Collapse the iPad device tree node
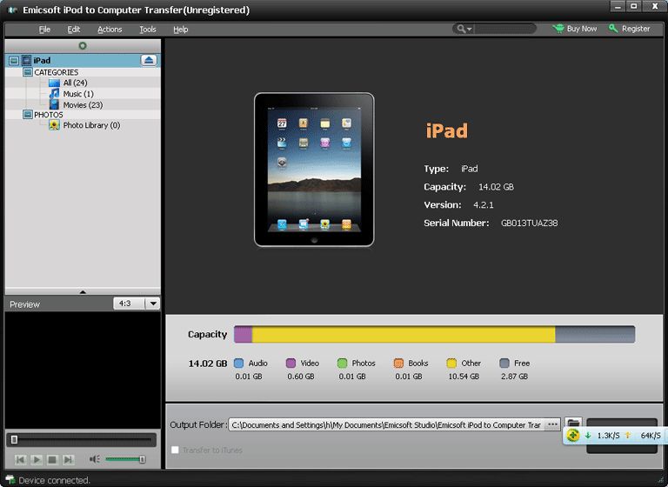 14,61
